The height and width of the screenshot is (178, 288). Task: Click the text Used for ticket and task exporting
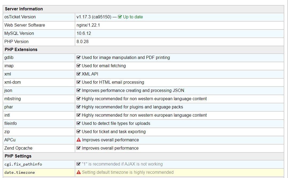click(x=114, y=132)
